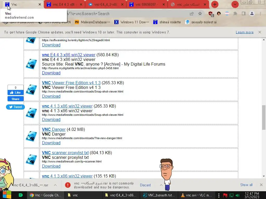Click Download under vnc E4 4 3 x86 win32 viewer

(x=51, y=73)
